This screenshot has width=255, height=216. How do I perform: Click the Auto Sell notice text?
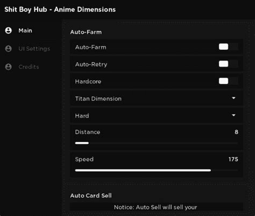click(155, 207)
